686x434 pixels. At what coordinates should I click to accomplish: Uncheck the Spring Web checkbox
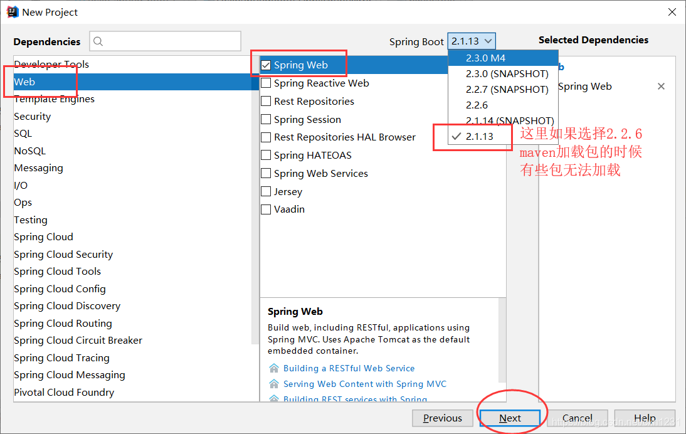pyautogui.click(x=266, y=65)
